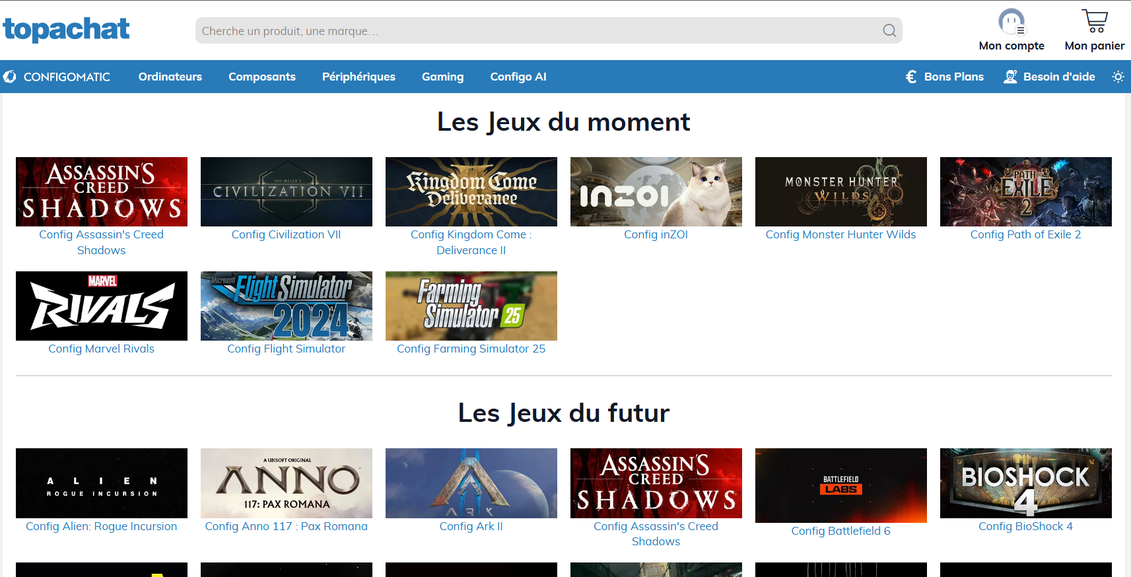Open the Périphériques menu
The width and height of the screenshot is (1131, 577).
[359, 77]
